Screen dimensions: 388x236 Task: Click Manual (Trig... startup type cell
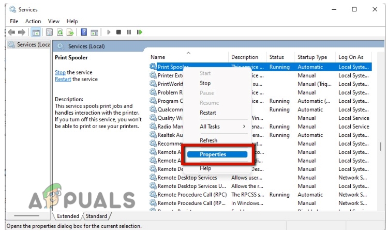[x=314, y=84]
